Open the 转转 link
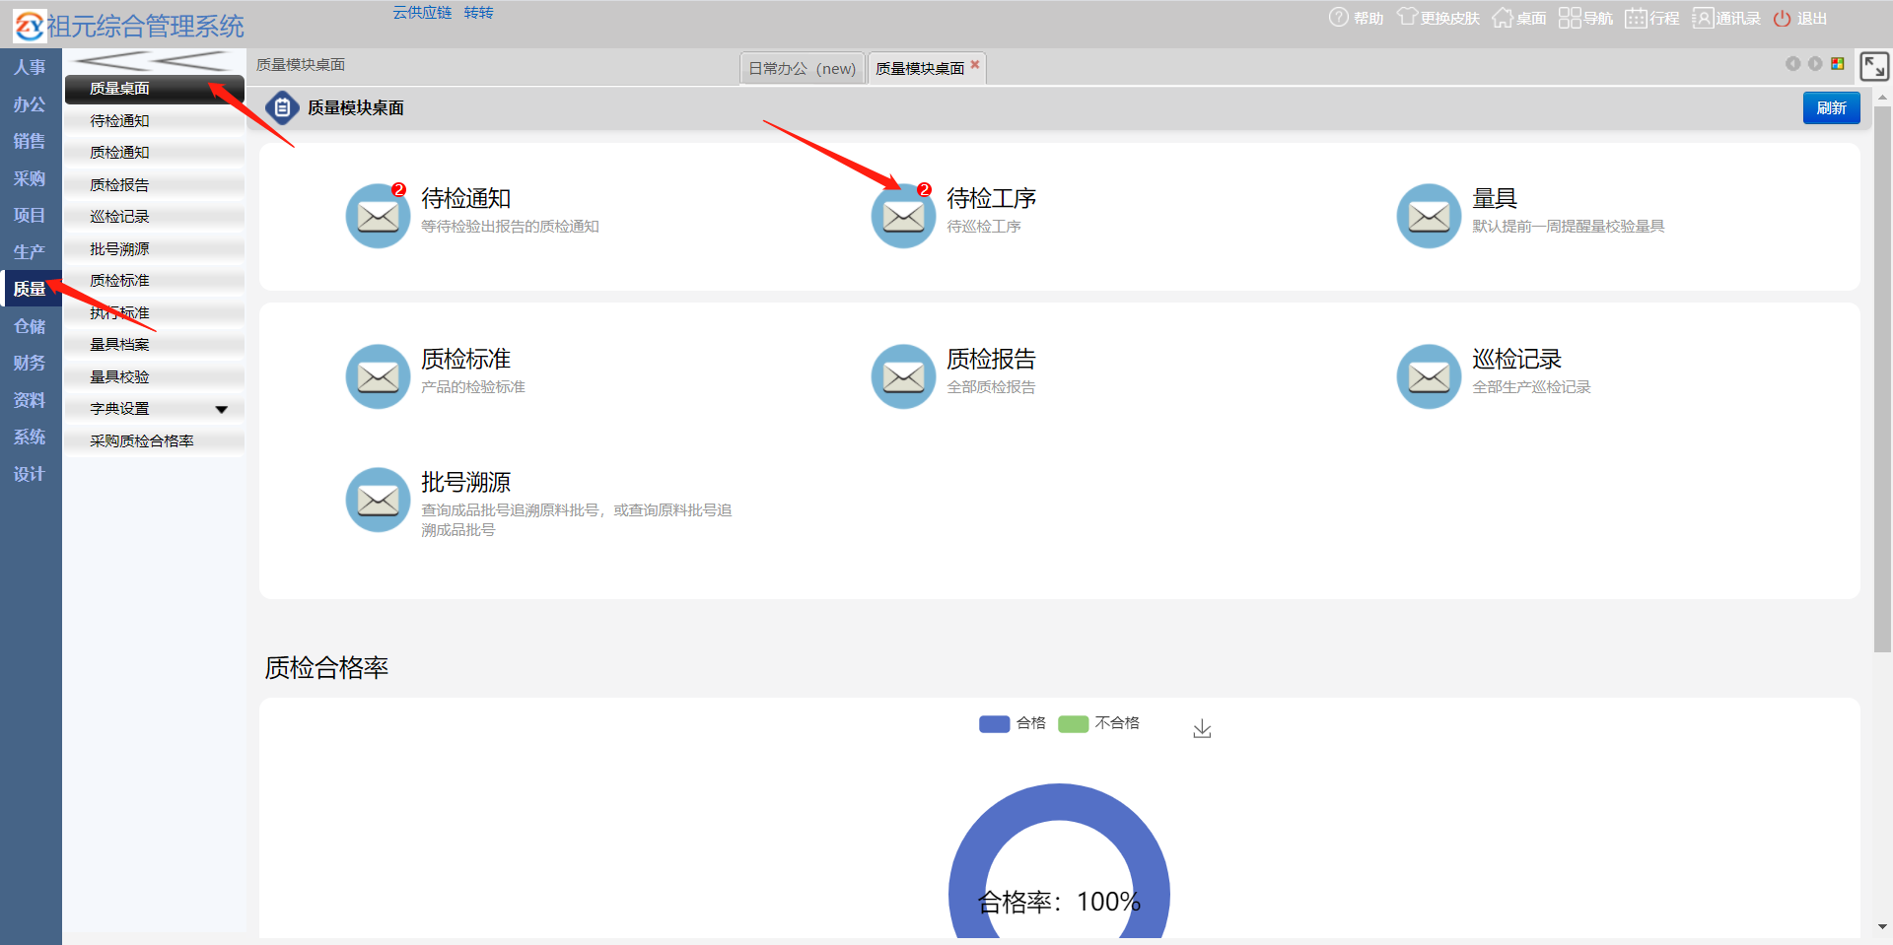This screenshot has height=945, width=1893. pyautogui.click(x=478, y=13)
